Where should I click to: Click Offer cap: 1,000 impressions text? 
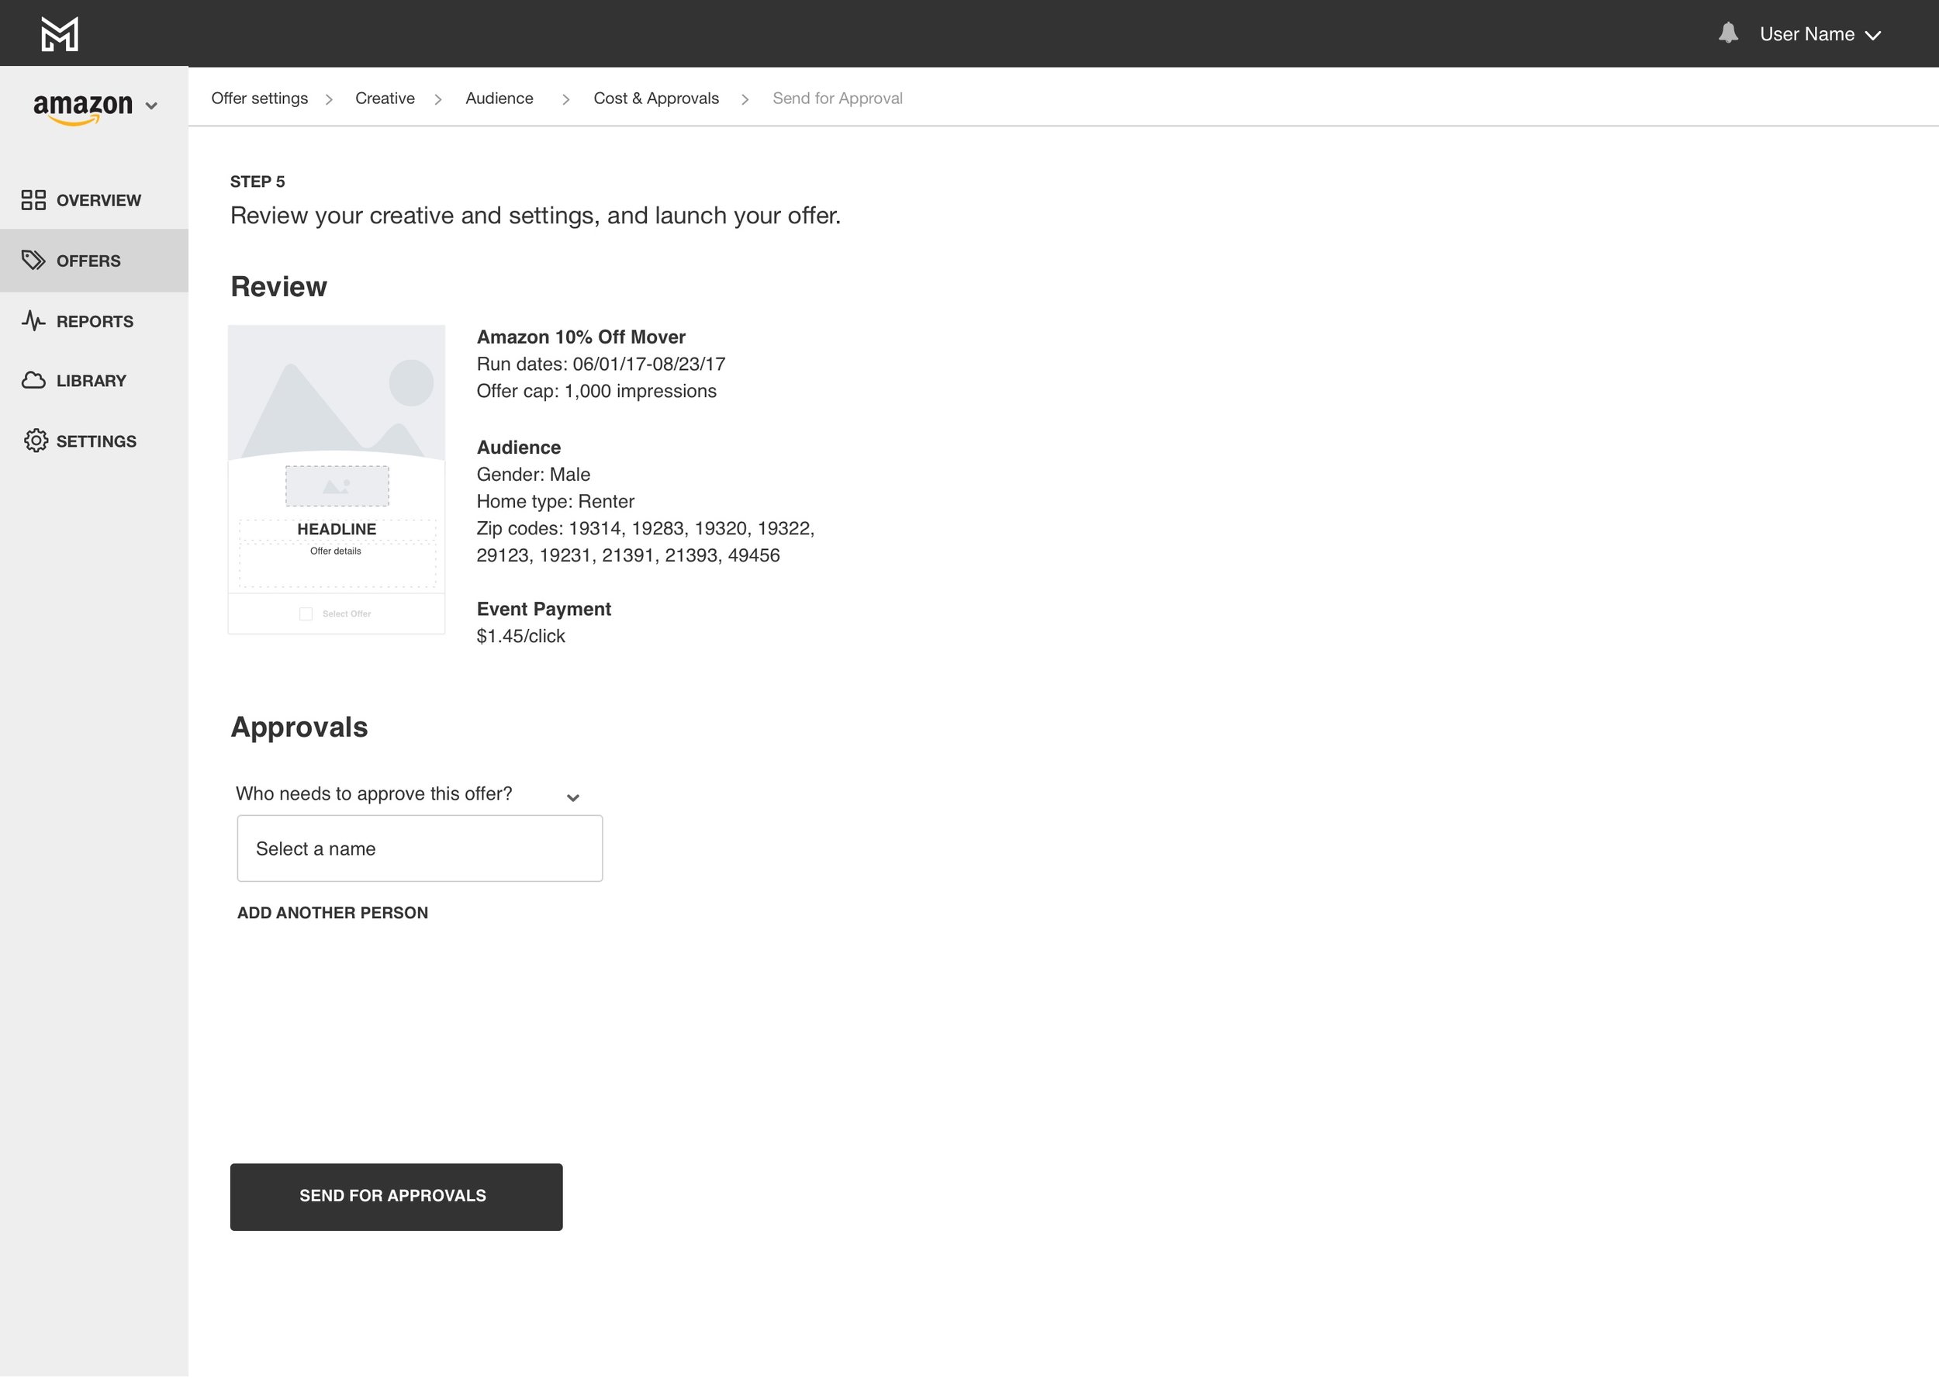point(596,392)
